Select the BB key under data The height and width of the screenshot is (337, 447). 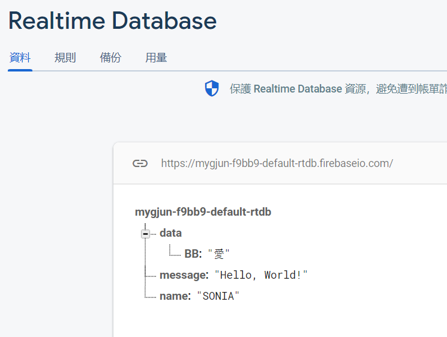(x=193, y=254)
